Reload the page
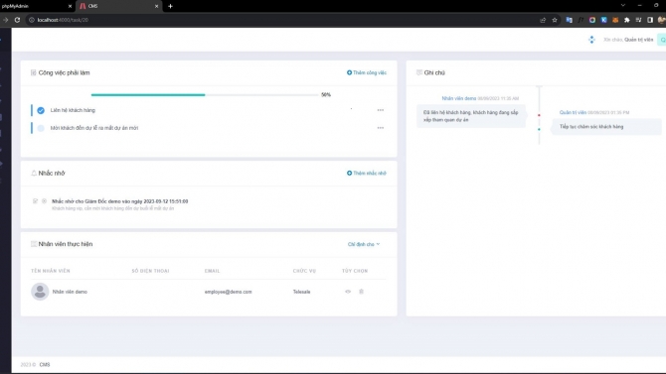This screenshot has width=666, height=374. click(x=18, y=20)
